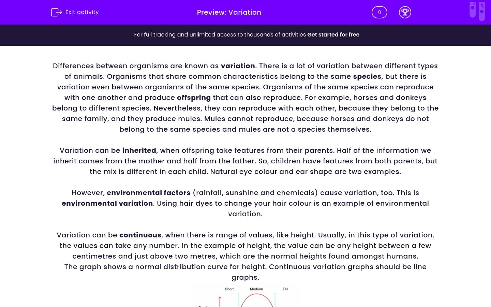
Task: Click the bold phrase environmental factors
Action: point(148,193)
